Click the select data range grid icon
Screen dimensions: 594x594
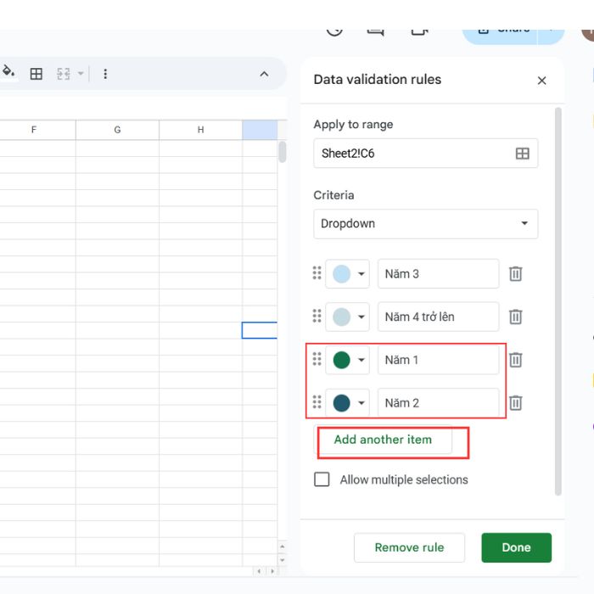point(523,154)
